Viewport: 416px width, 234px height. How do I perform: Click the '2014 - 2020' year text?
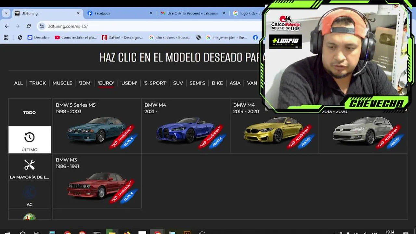246,111
